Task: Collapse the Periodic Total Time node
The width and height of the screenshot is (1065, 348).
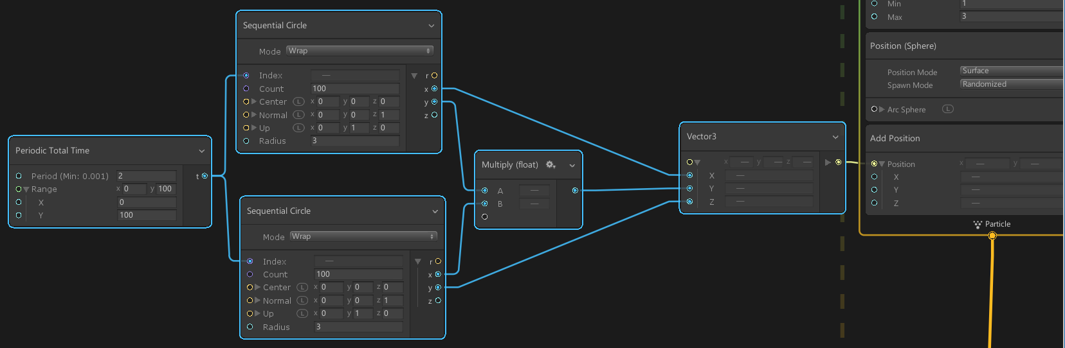Action: (x=202, y=151)
